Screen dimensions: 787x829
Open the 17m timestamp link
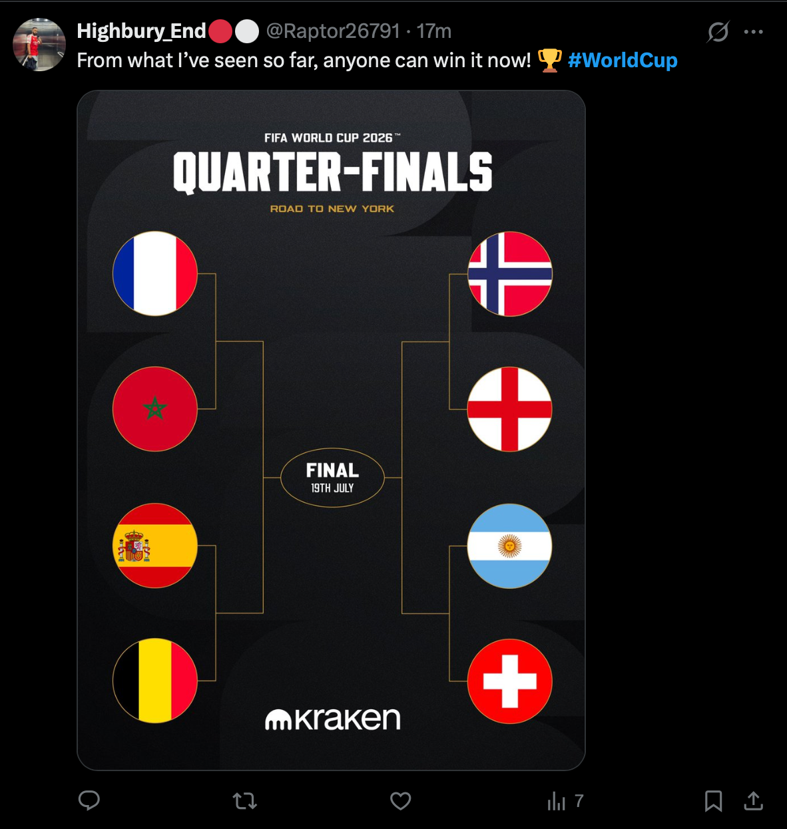coord(434,31)
